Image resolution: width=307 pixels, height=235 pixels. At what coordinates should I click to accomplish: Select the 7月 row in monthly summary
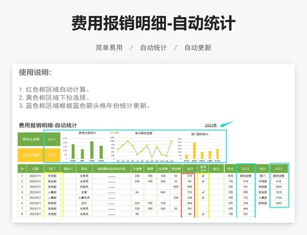pyautogui.click(x=230, y=214)
